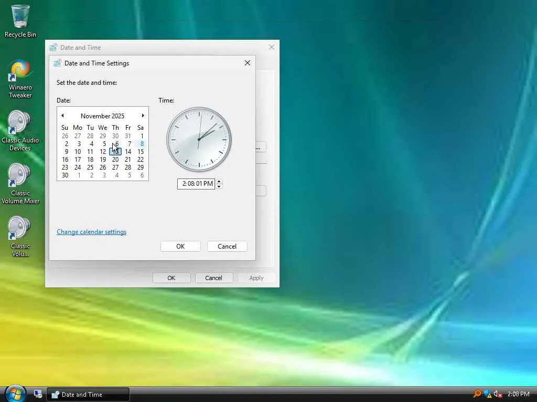Image resolution: width=537 pixels, height=402 pixels.
Task: Select November 21 in the calendar
Action: pyautogui.click(x=128, y=160)
